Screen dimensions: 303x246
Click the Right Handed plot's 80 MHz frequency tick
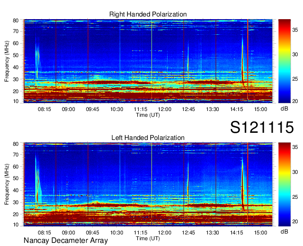pyautogui.click(x=16, y=20)
